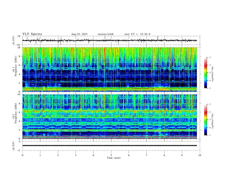Click the 'start UT = 19:20:0' text
This screenshot has height=174, width=225.
point(137,34)
